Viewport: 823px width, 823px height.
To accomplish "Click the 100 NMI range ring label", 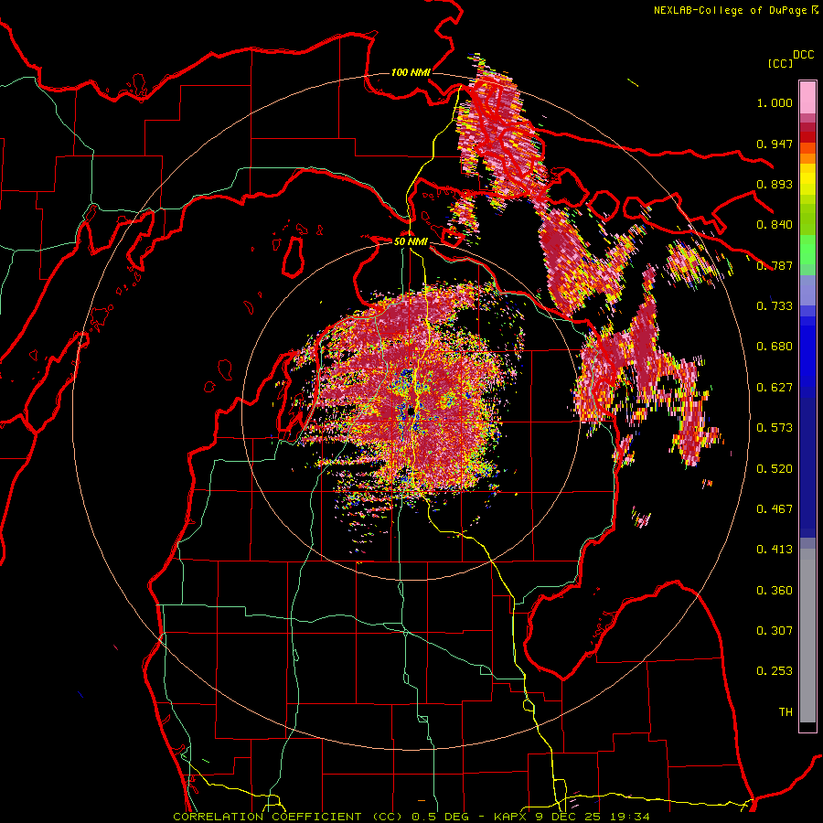I will (x=411, y=72).
